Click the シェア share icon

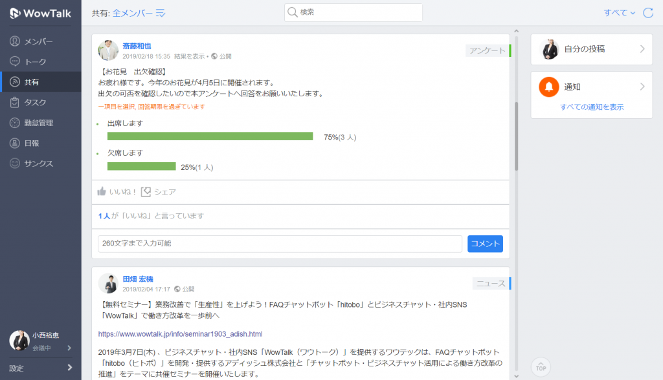[146, 192]
